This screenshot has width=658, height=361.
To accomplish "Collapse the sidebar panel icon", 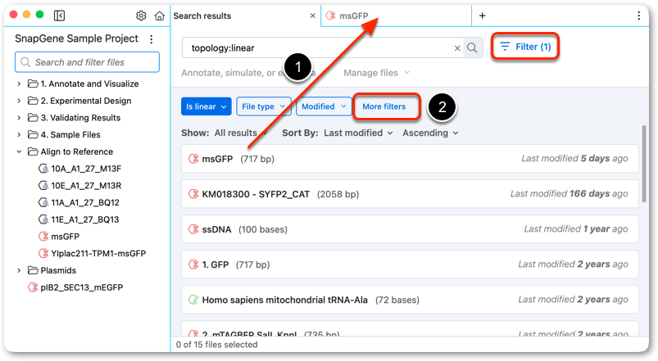I will [59, 16].
